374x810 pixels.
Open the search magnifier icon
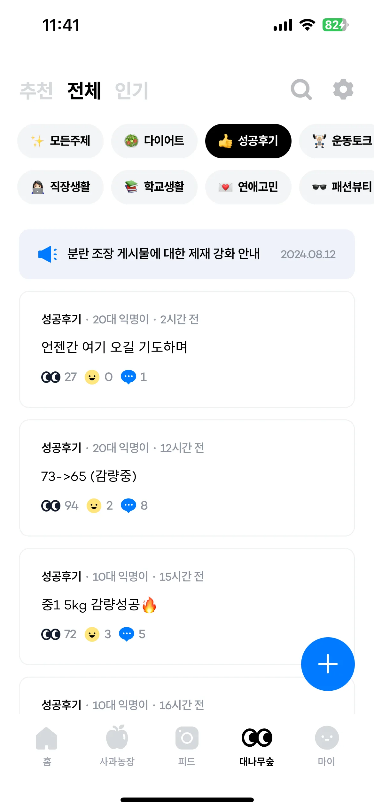pyautogui.click(x=301, y=90)
